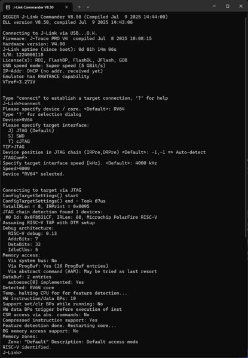Viewport: 248px width, 358px height.
Task: Click the Microchip PolarFire RISC-V device line
Action: 81,217
